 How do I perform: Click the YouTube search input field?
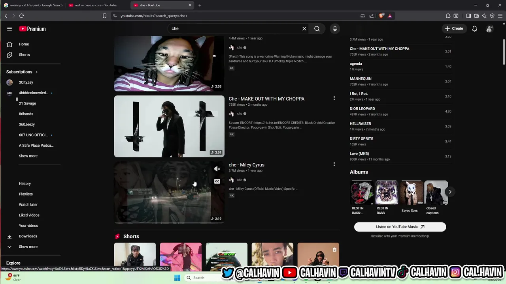coord(235,28)
